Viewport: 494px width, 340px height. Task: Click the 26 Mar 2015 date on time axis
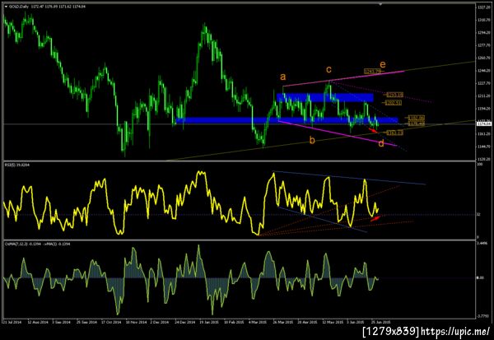pos(282,323)
